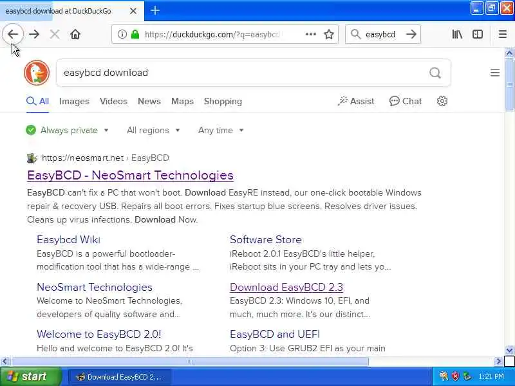The height and width of the screenshot is (386, 515).
Task: Open the Firefox hamburger menu
Action: click(x=503, y=34)
